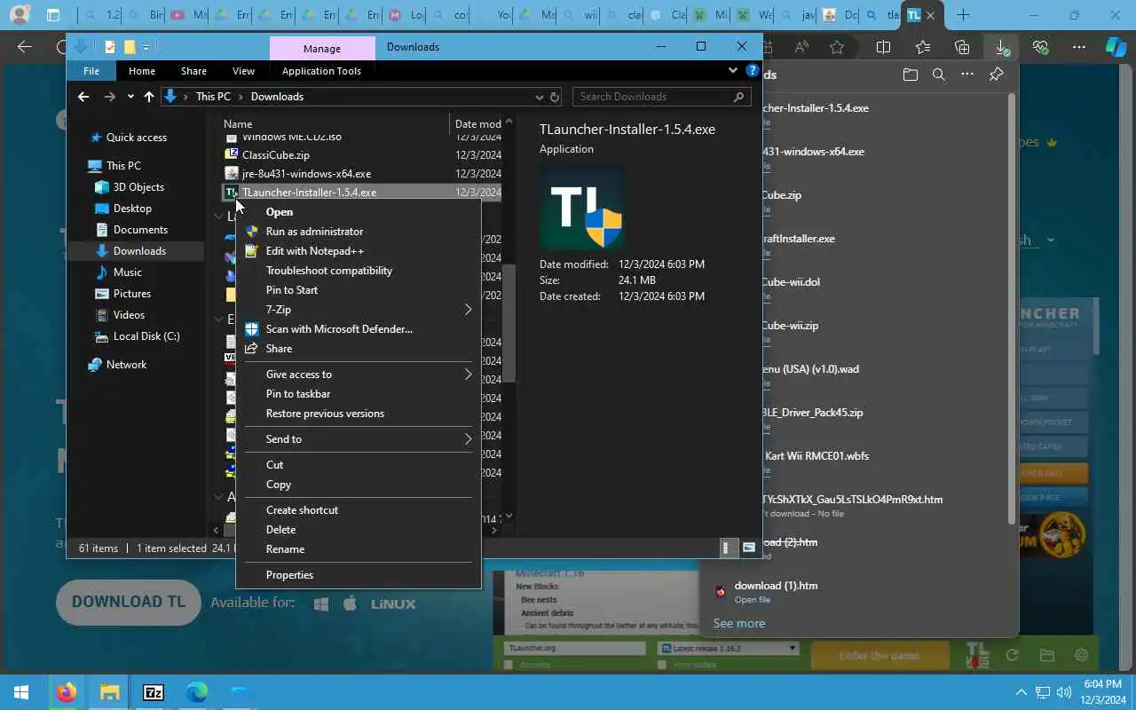Viewport: 1136px width, 710px height.
Task: Click the Properties icon in Explorer quick access toolbar
Action: [109, 47]
